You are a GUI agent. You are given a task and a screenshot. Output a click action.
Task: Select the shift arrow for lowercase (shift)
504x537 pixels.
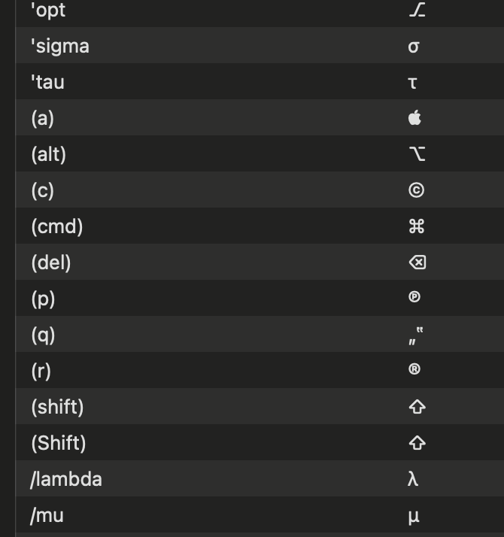[x=417, y=407]
